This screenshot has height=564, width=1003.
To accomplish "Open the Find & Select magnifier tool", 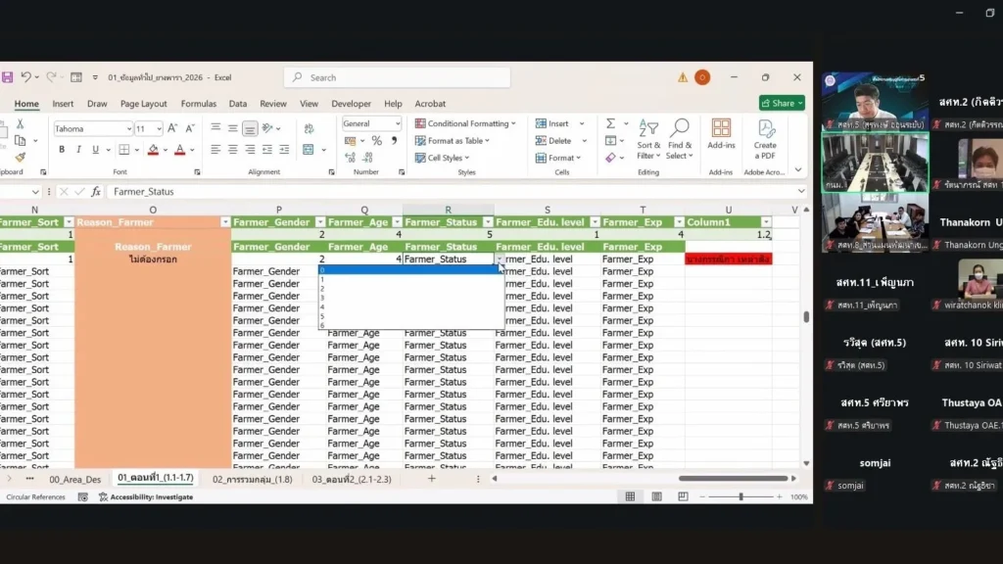I will pos(680,138).
